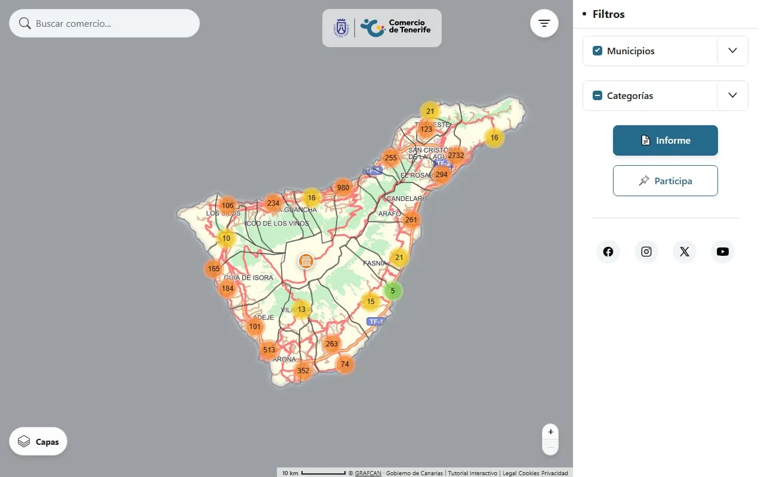Screen dimensions: 764x477
Task: Open the Privacidad footer link
Action: coord(554,473)
